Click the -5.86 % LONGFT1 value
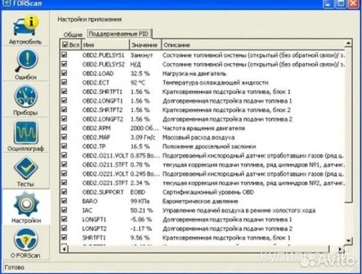The image size is (362, 274). coord(141,220)
